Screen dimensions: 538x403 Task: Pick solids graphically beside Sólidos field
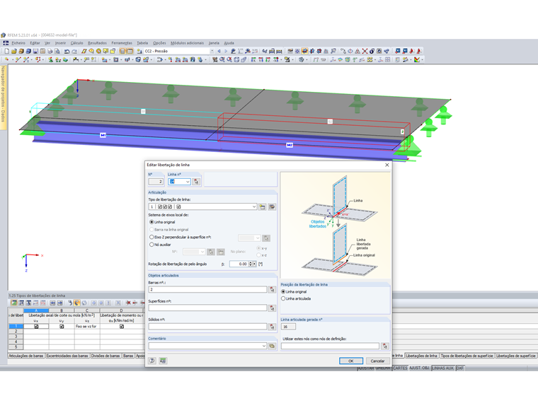272,327
